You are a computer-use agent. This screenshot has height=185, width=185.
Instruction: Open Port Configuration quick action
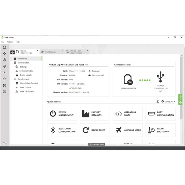[x=160, y=113]
